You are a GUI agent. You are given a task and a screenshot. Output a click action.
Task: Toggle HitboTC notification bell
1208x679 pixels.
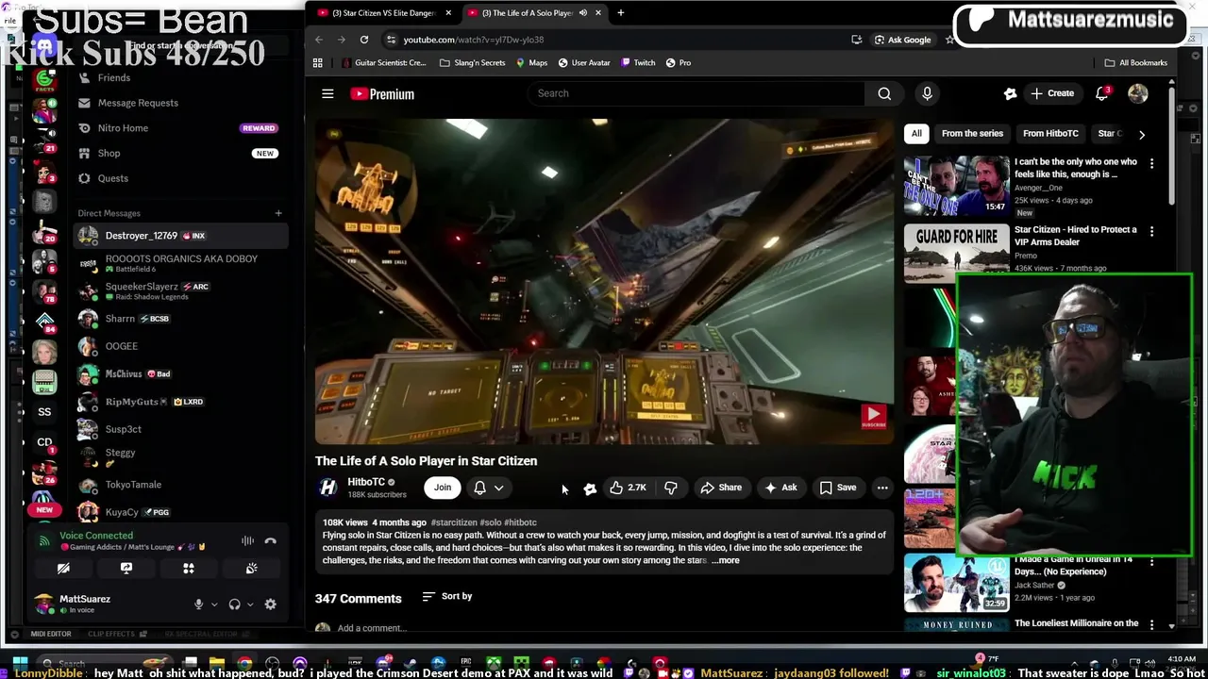tap(479, 488)
